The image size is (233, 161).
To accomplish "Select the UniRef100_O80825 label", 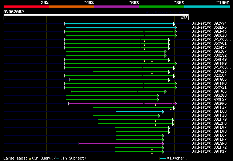I will tap(209, 72).
